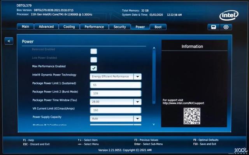Screen dimensions: 249x155
Task: Click the back arrow button
Action: (x=9, y=41)
